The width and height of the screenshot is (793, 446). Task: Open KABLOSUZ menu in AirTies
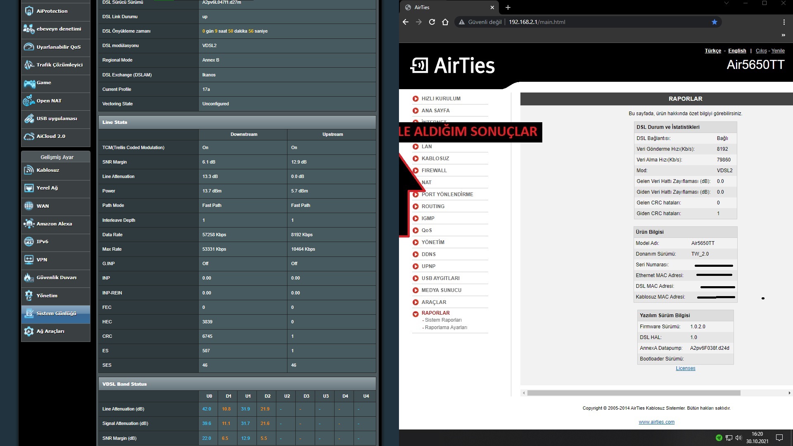[x=435, y=159]
